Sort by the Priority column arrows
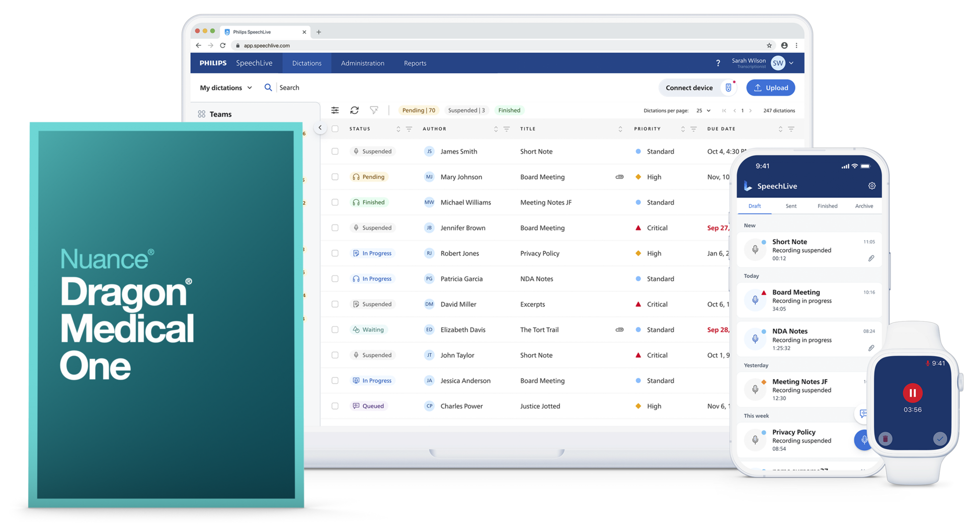This screenshot has height=532, width=966. (x=683, y=129)
